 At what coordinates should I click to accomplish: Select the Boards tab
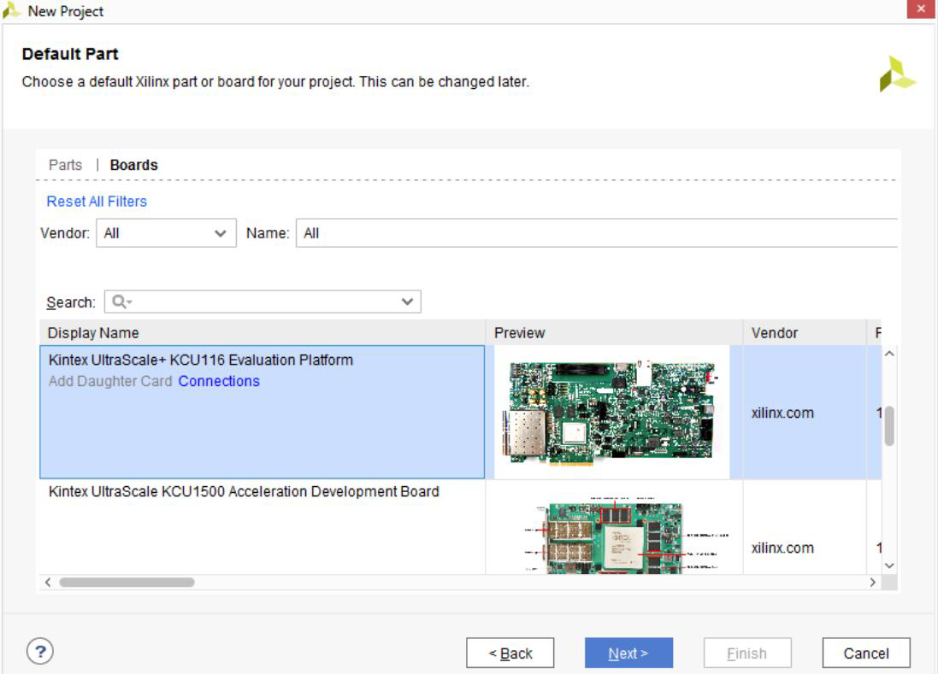[x=133, y=165]
